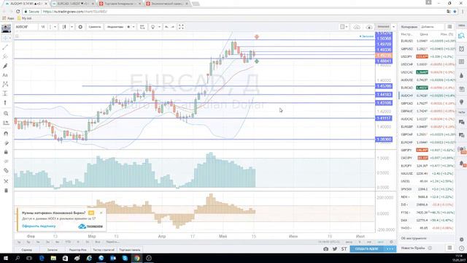
Task: Click the watchlist add symbol field
Action: [x=431, y=27]
